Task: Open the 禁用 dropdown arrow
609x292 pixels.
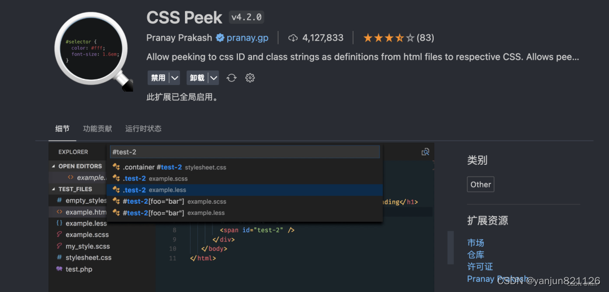Action: pyautogui.click(x=175, y=78)
